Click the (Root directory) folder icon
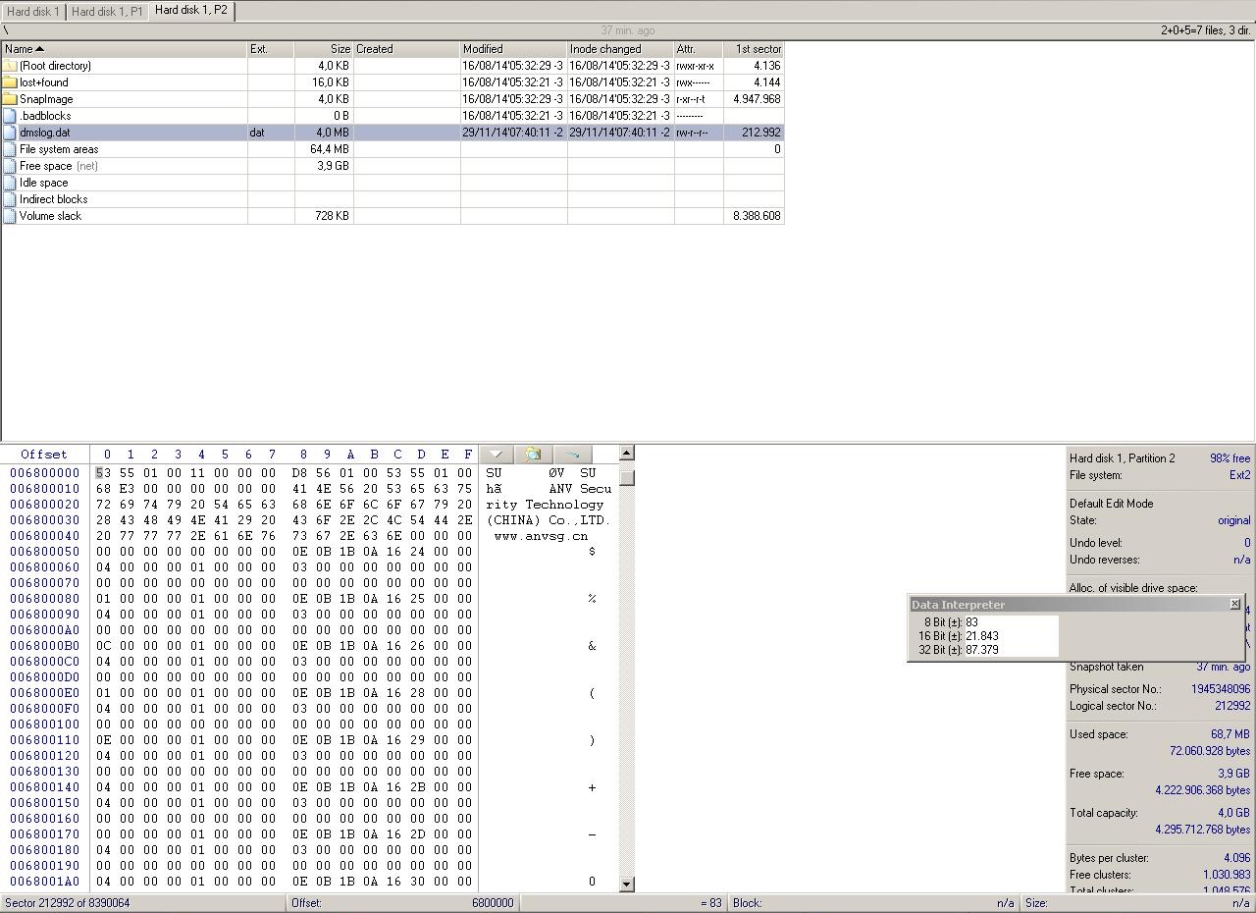This screenshot has width=1256, height=913. tap(10, 66)
